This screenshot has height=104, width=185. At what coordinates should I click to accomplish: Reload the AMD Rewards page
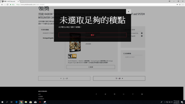(x=7, y=5)
